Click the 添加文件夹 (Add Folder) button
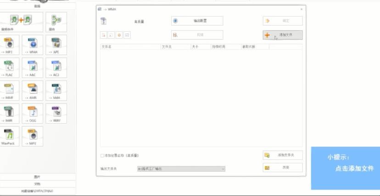 pos(283,155)
